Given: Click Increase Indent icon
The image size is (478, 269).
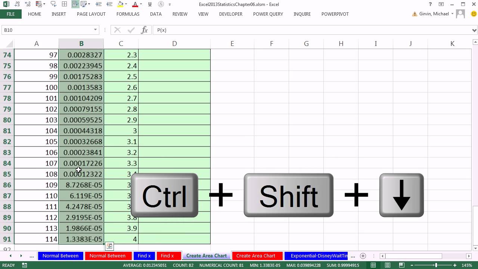Looking at the screenshot, I should click(99, 4).
